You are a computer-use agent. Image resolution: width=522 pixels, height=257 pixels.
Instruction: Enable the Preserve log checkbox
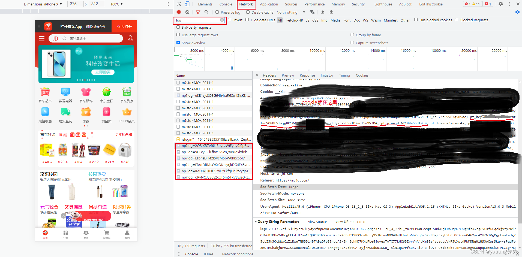pyautogui.click(x=217, y=12)
